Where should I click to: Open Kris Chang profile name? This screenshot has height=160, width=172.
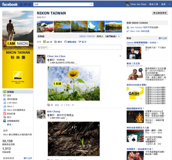tap(53, 111)
